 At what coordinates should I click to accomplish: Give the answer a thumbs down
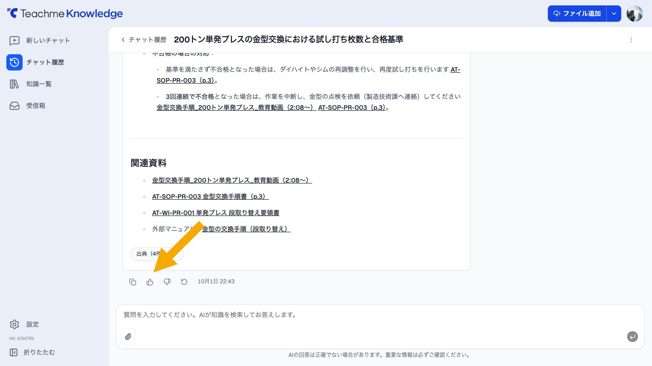(x=167, y=282)
